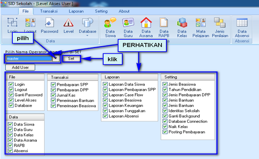Open the About ribbon tab
Viewport: 259px width, 159px height.
pos(124,11)
